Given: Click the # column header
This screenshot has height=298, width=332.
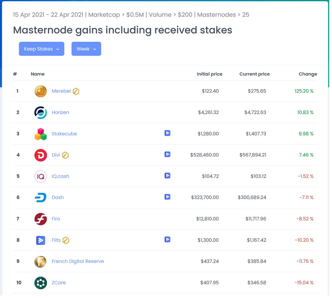Looking at the screenshot, I should tap(15, 74).
